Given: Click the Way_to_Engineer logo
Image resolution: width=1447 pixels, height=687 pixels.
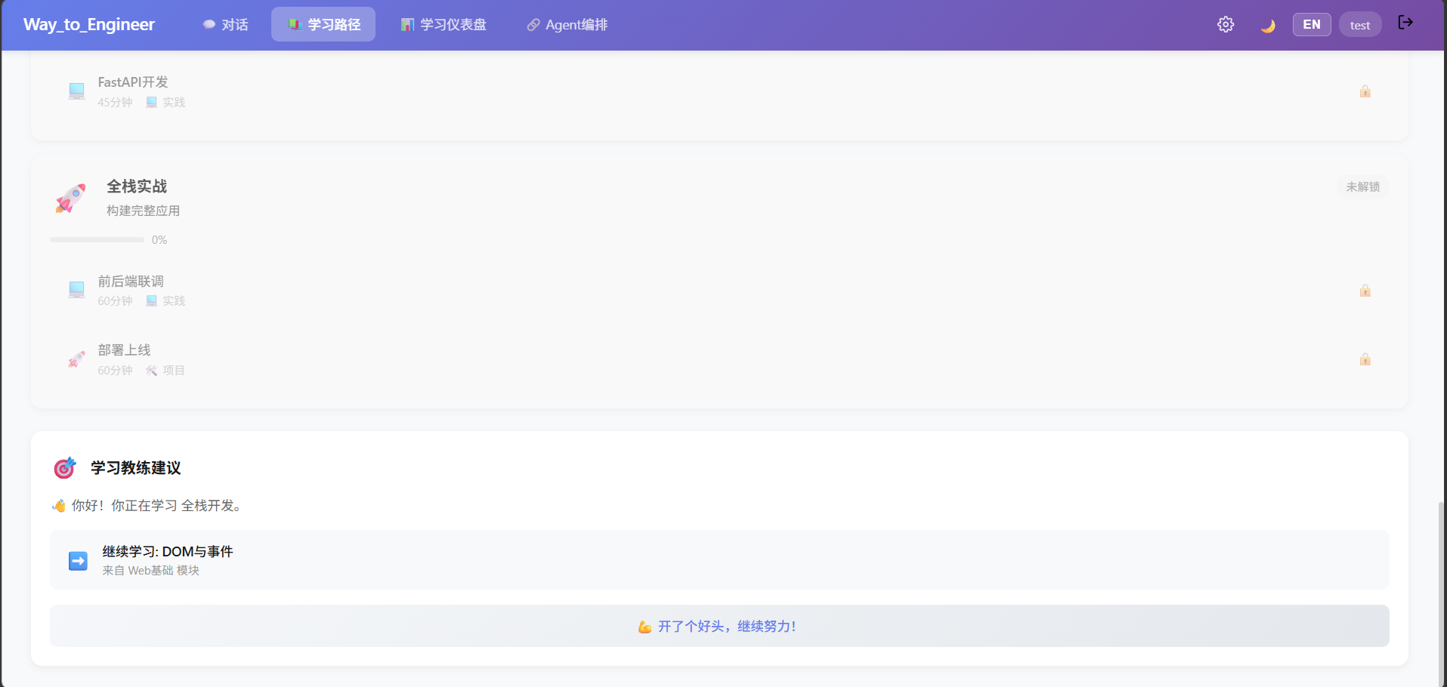Looking at the screenshot, I should (x=89, y=25).
